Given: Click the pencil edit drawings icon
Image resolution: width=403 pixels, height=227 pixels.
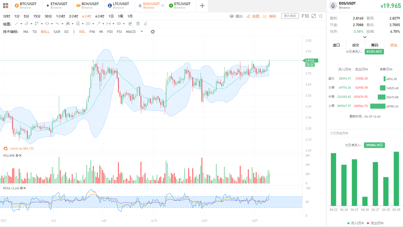Looking at the screenshot, I should pyautogui.click(x=145, y=24).
